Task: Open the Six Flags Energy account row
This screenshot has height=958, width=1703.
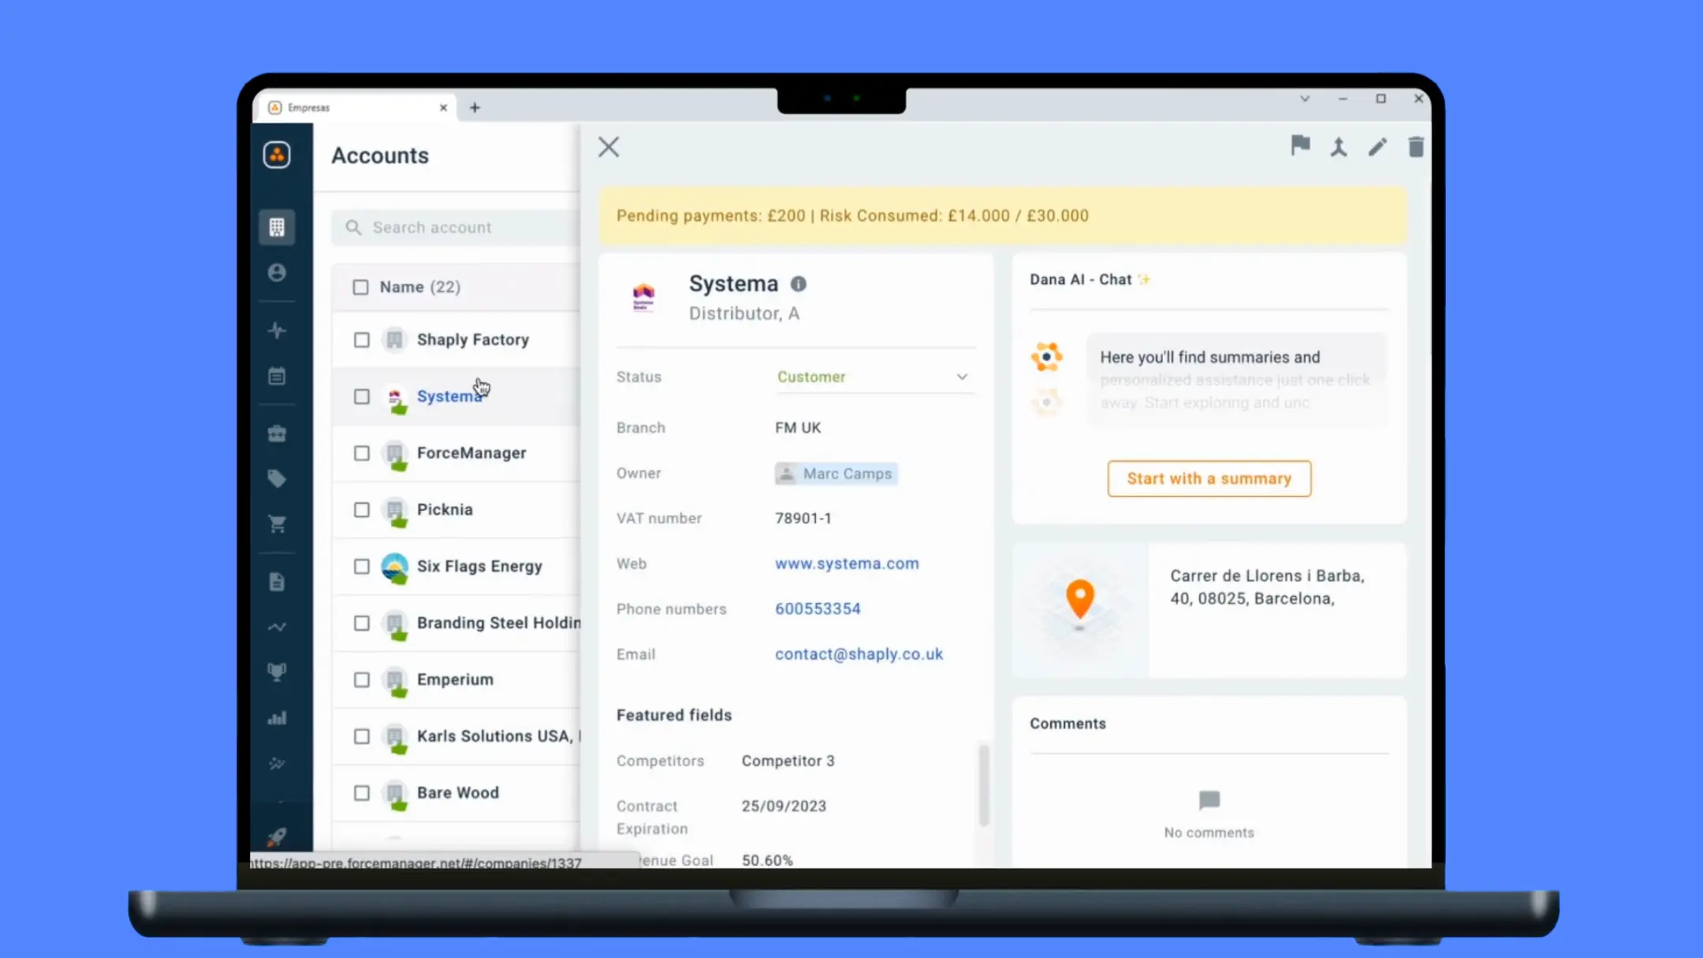Action: coord(456,567)
